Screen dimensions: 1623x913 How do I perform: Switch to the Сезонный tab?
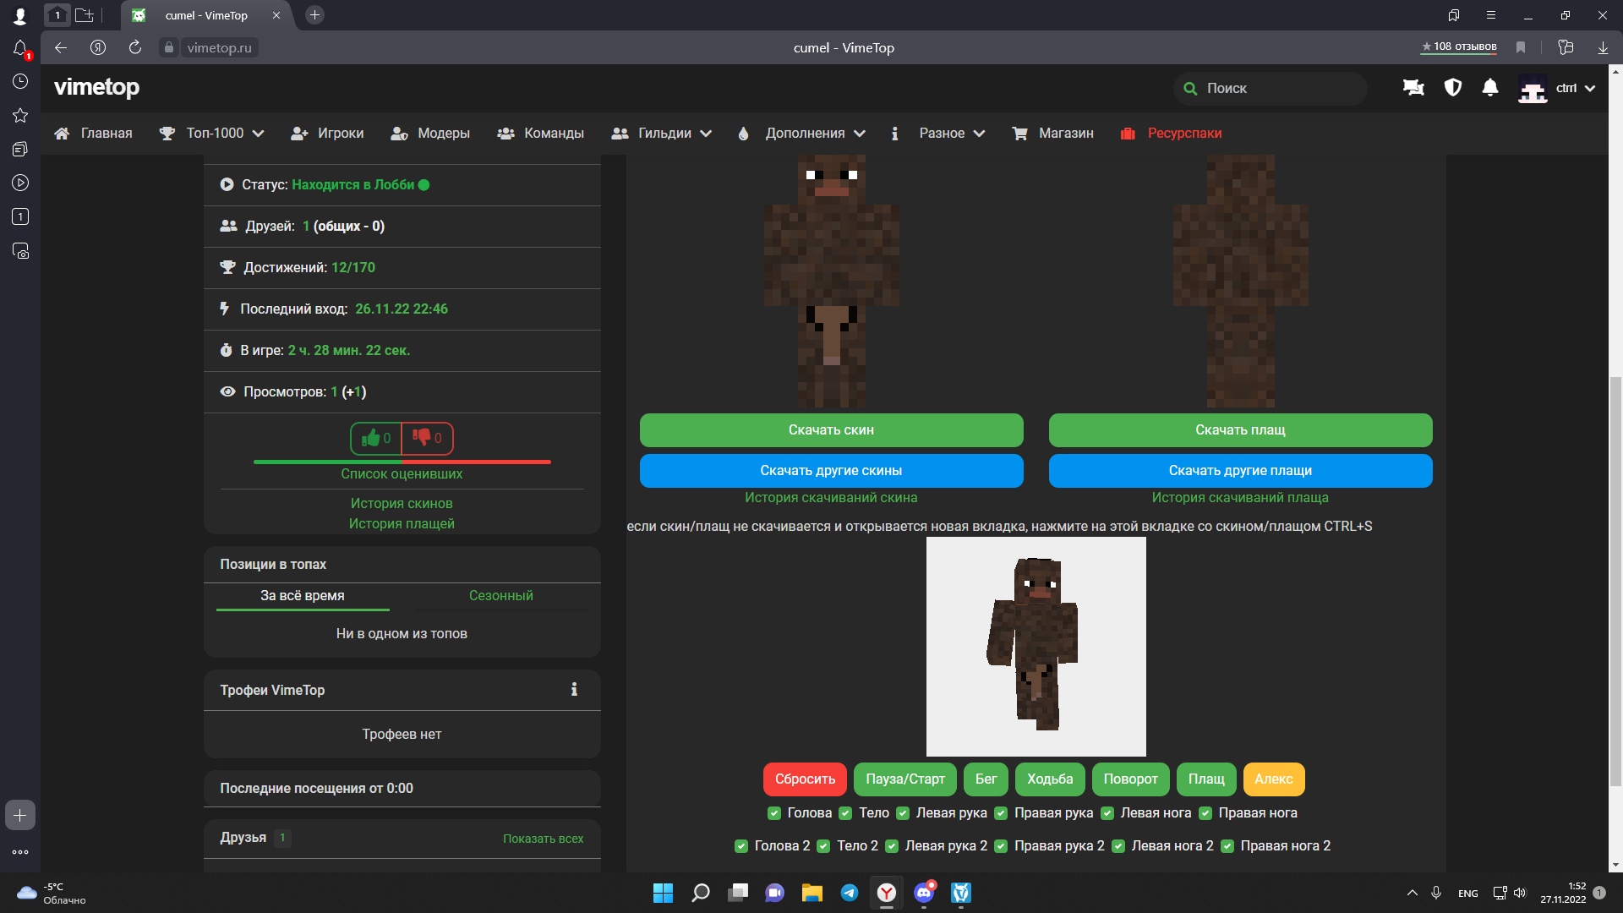pyautogui.click(x=500, y=596)
